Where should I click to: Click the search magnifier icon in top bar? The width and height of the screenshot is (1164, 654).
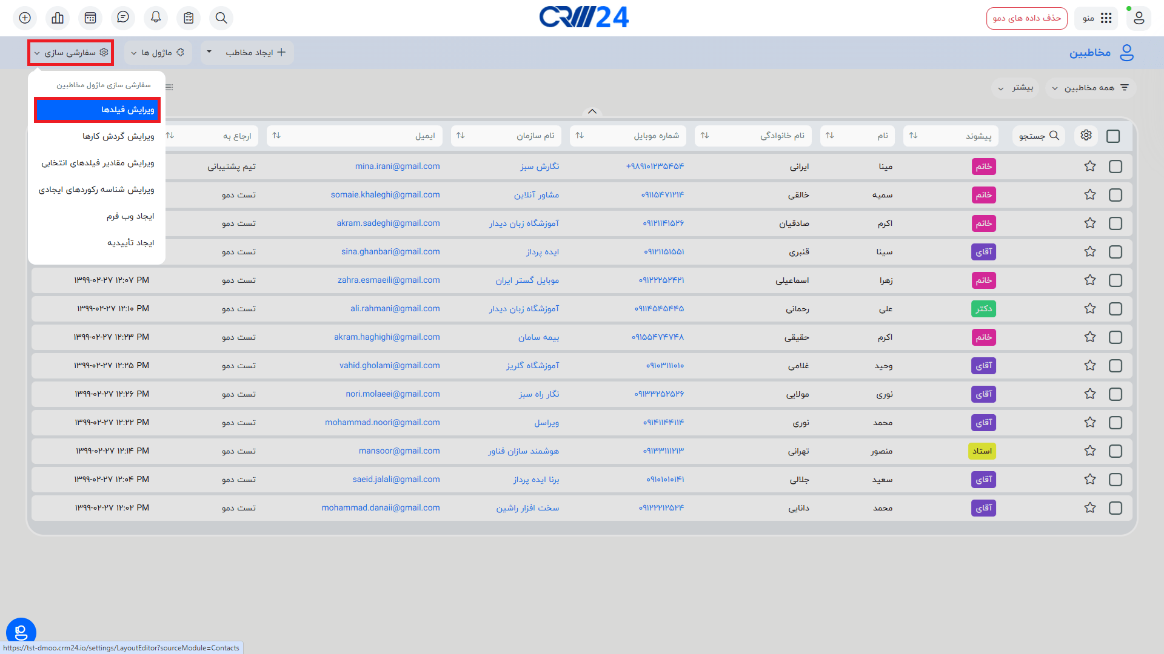(221, 18)
